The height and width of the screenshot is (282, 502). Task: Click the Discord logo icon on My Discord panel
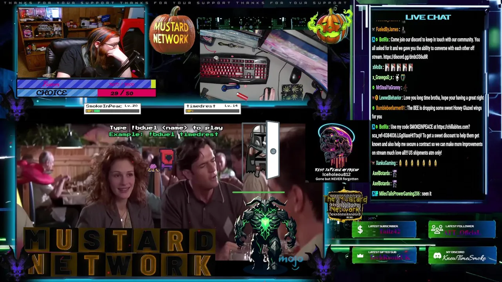(437, 256)
